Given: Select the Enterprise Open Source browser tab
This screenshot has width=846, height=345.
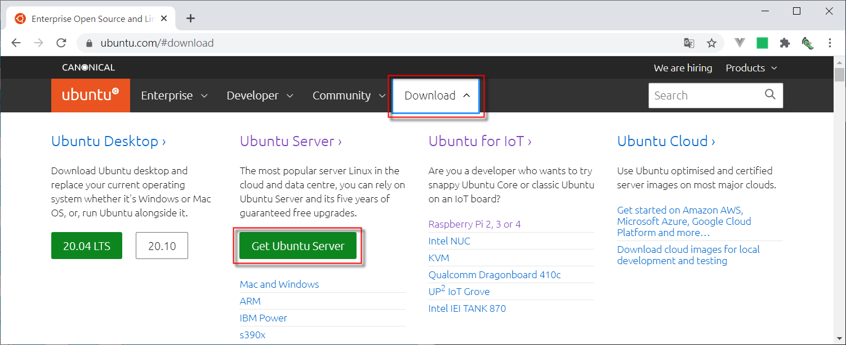Looking at the screenshot, I should pyautogui.click(x=90, y=18).
